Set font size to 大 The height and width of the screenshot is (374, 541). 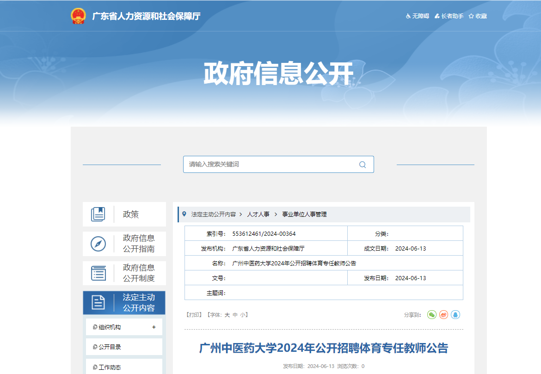click(x=227, y=315)
